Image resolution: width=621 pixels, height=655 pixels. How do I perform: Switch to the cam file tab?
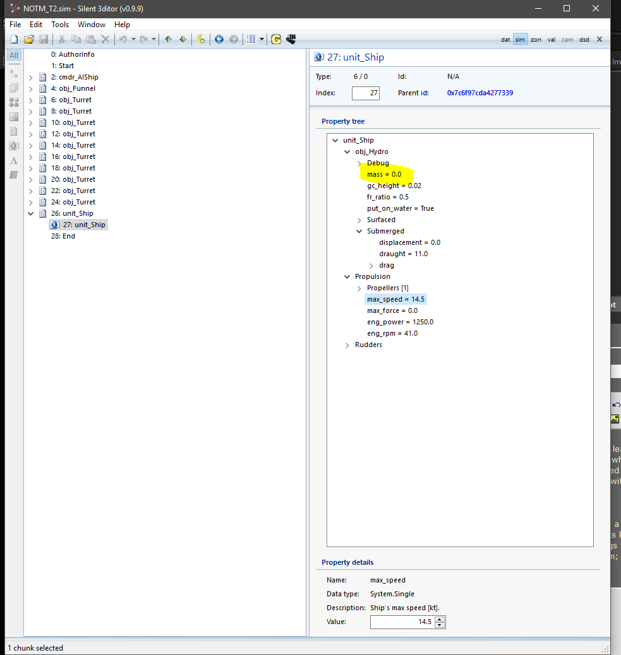[x=567, y=40]
